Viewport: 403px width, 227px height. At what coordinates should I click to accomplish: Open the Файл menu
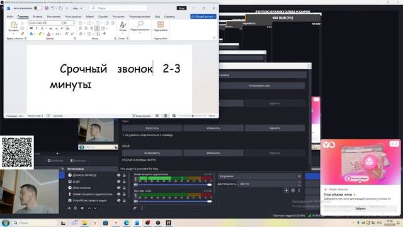[x=10, y=16]
